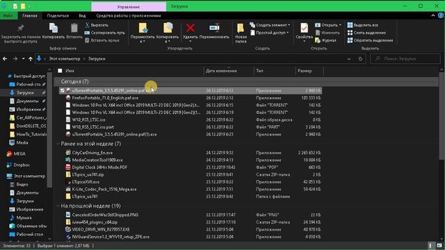Open the Переместить в menu button
Viewport: 445px width, 250px height.
point(143,33)
